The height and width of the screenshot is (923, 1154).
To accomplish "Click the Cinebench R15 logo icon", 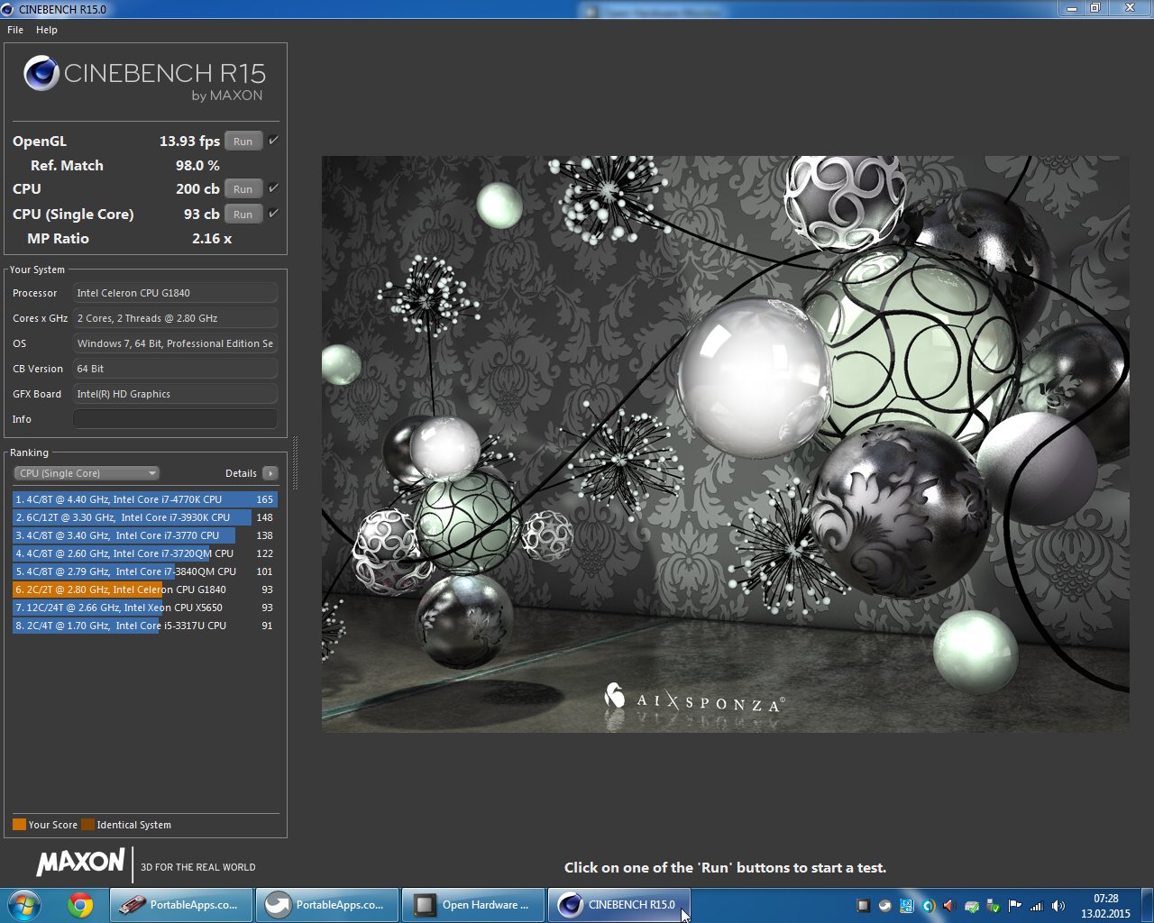I will 41,73.
